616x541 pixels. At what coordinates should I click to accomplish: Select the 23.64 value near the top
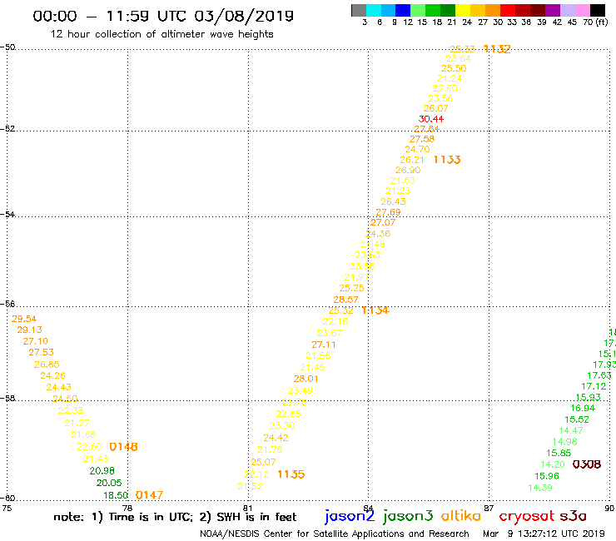coord(458,58)
